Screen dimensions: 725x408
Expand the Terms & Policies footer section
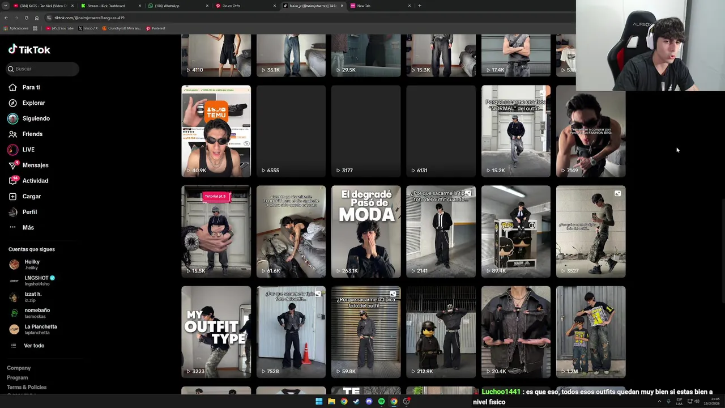(x=27, y=387)
